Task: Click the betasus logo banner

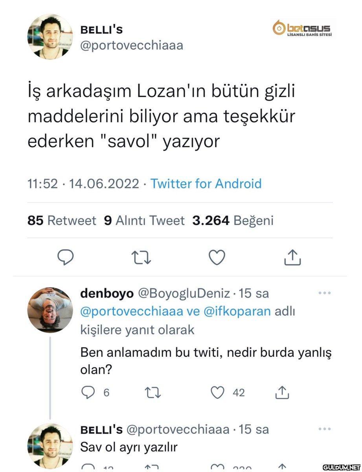Action: 302,29
